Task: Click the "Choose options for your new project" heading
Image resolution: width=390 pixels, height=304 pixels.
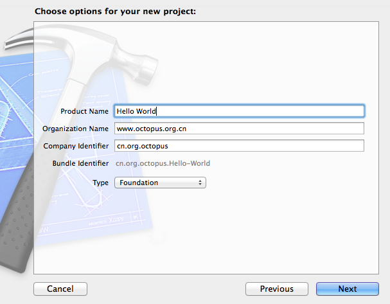Action: (x=115, y=12)
